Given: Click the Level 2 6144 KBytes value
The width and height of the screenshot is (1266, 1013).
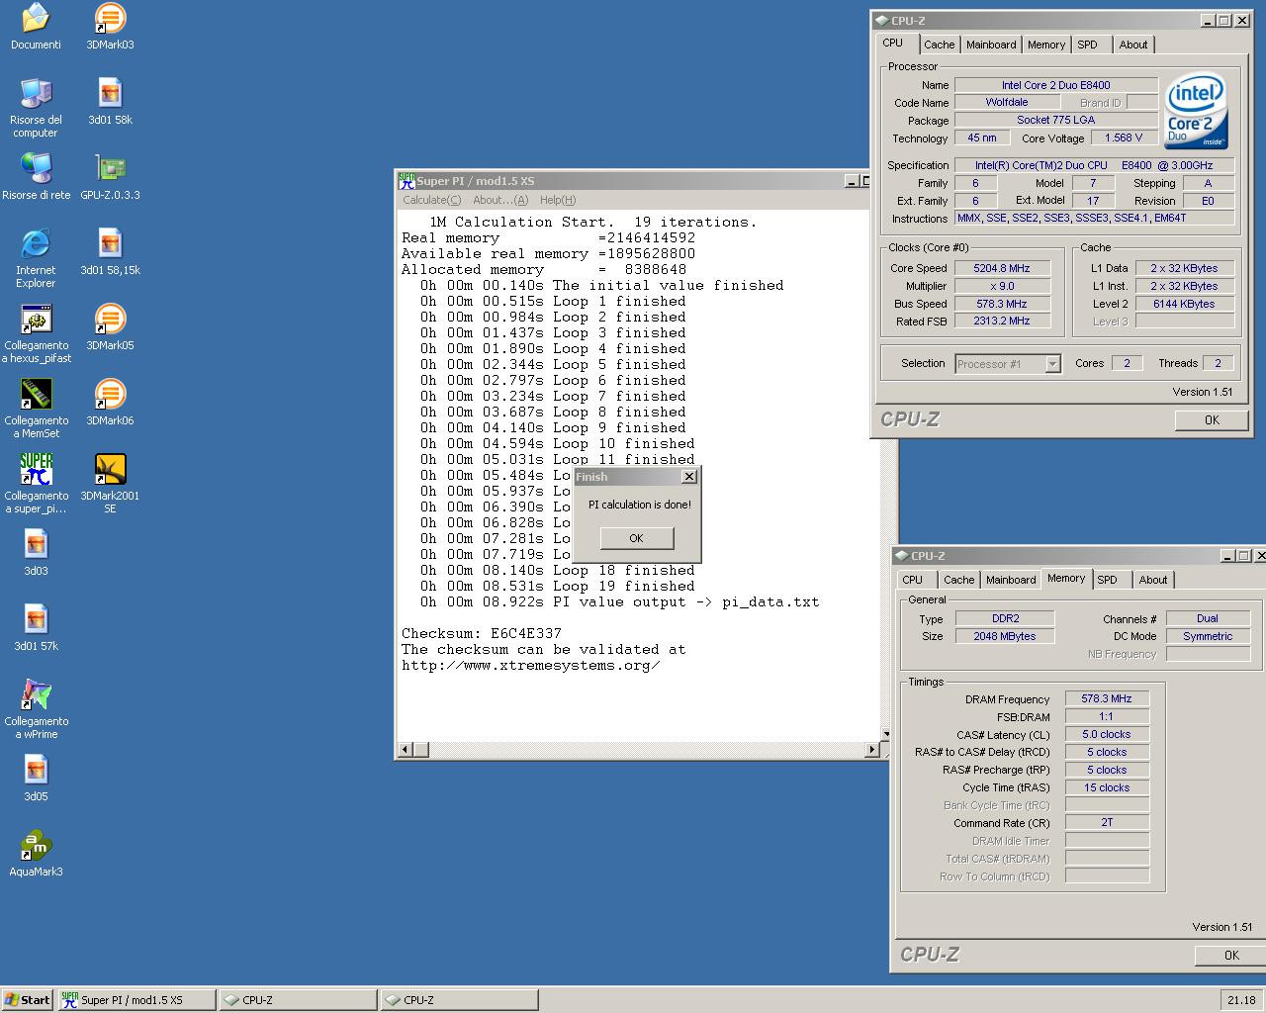Looking at the screenshot, I should (1184, 304).
